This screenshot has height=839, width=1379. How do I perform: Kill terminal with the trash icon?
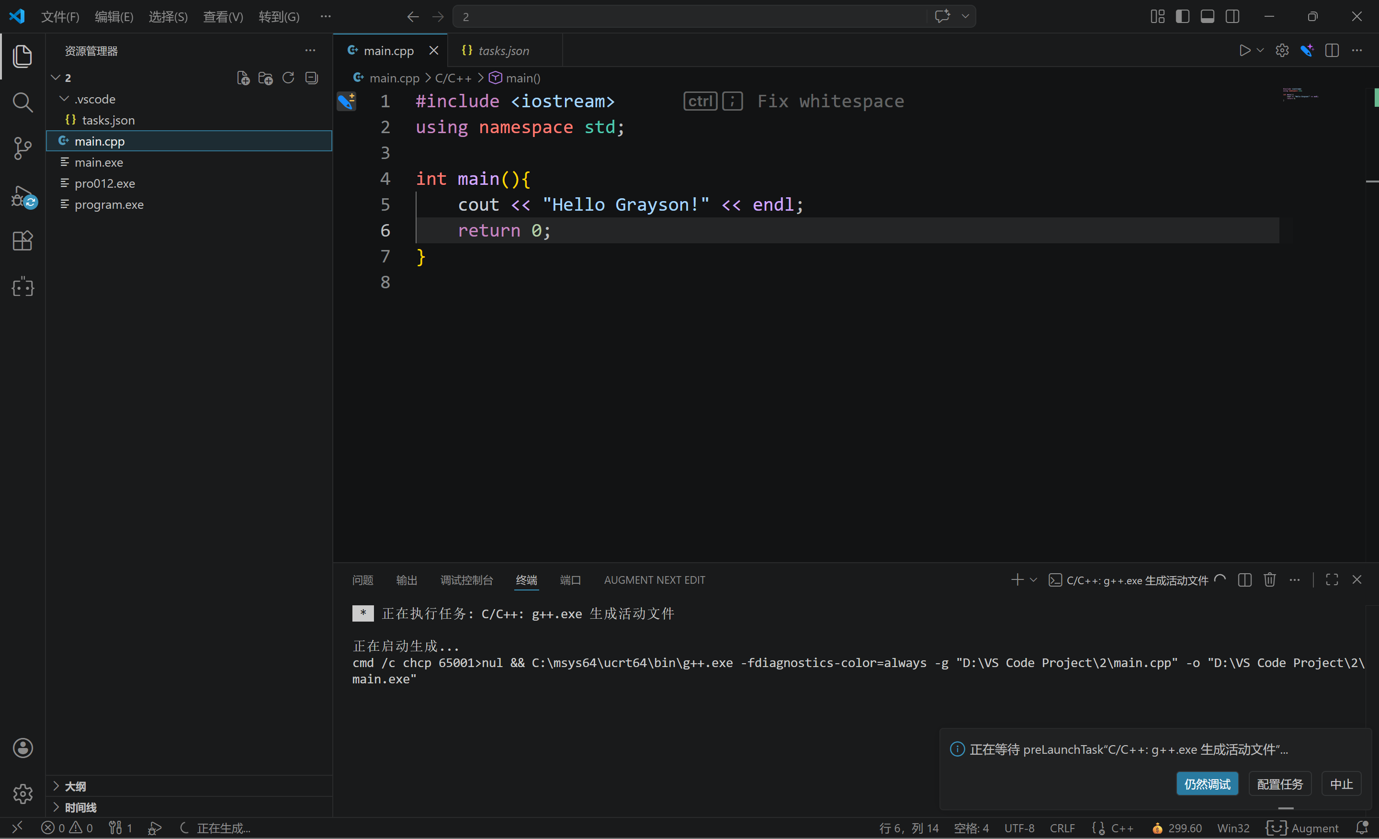1269,580
